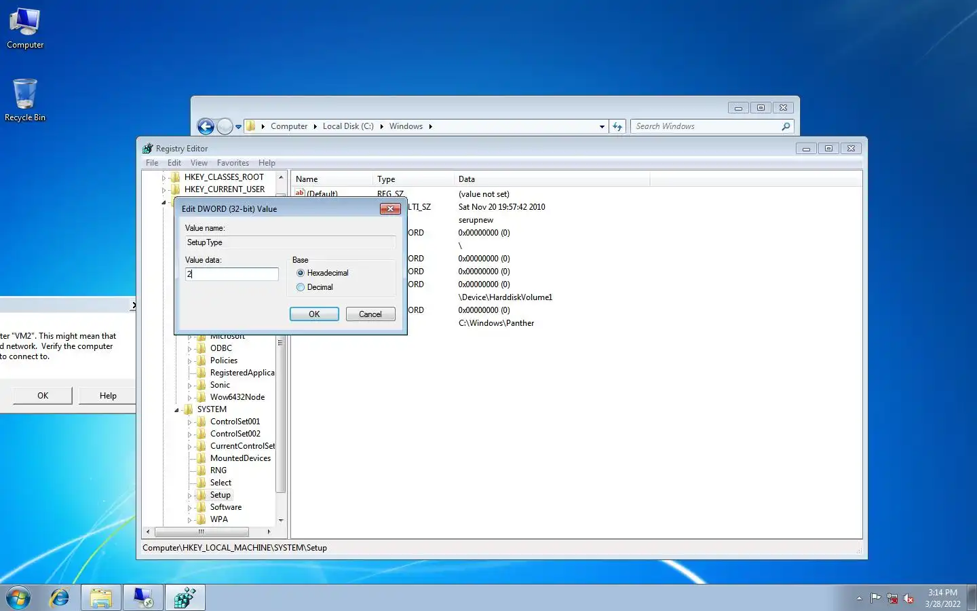
Task: Click the Type column header
Action: click(413, 179)
